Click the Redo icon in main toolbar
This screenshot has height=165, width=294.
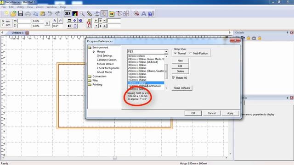point(57,13)
